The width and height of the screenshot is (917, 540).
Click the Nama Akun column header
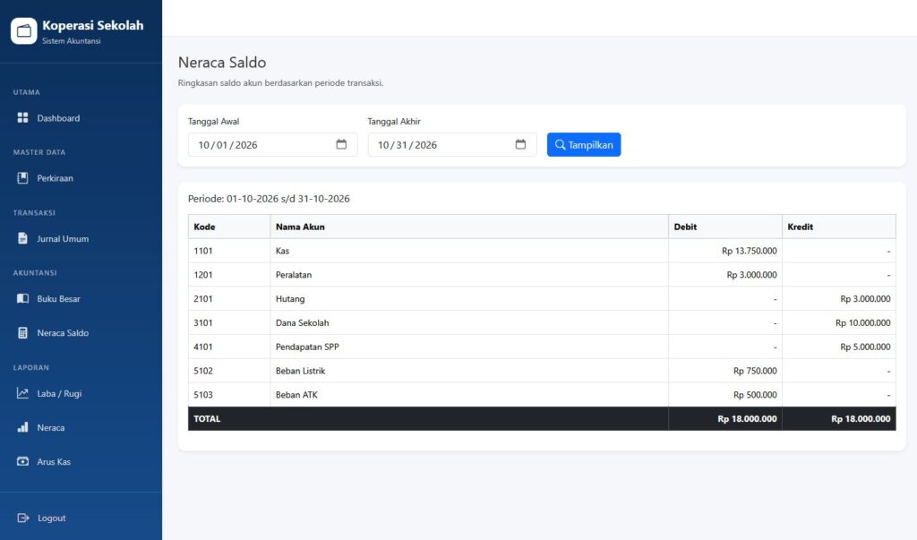click(469, 227)
